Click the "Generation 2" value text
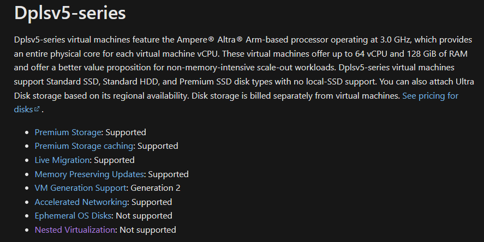Image resolution: width=484 pixels, height=242 pixels. pyautogui.click(x=156, y=187)
